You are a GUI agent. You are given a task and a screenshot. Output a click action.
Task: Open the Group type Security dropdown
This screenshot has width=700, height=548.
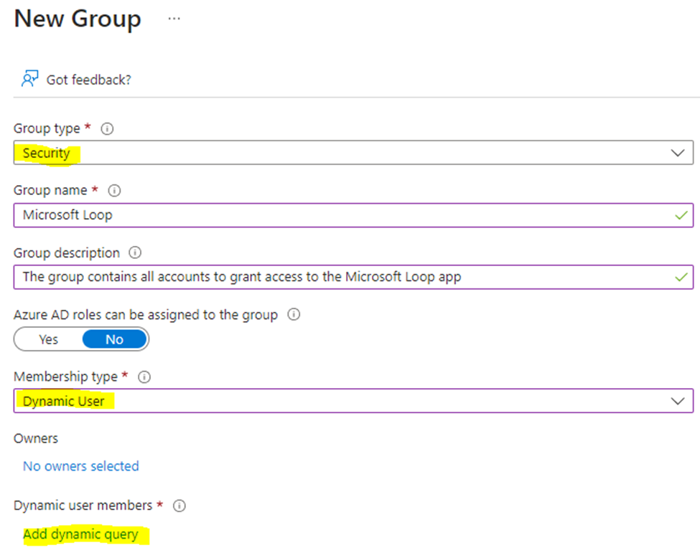point(345,153)
